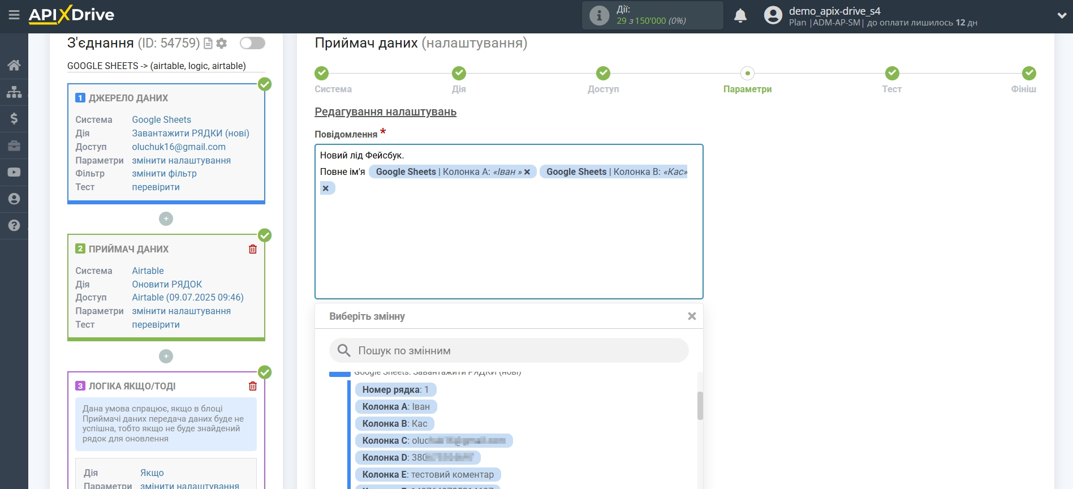Viewport: 1073px width, 489px height.
Task: Click the actions info icon
Action: (599, 15)
